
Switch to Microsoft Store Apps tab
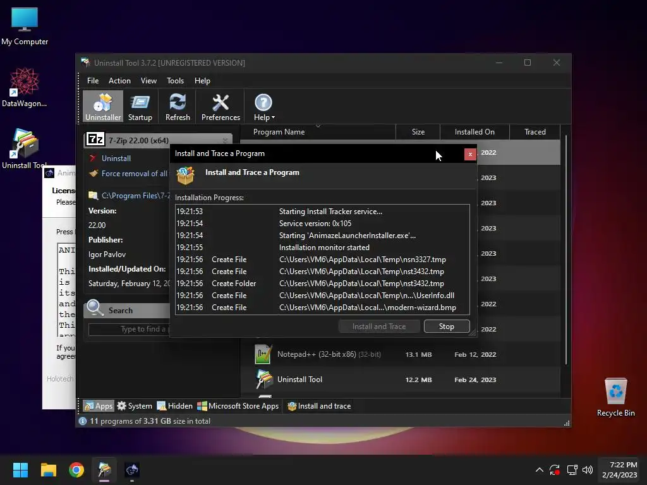point(238,406)
